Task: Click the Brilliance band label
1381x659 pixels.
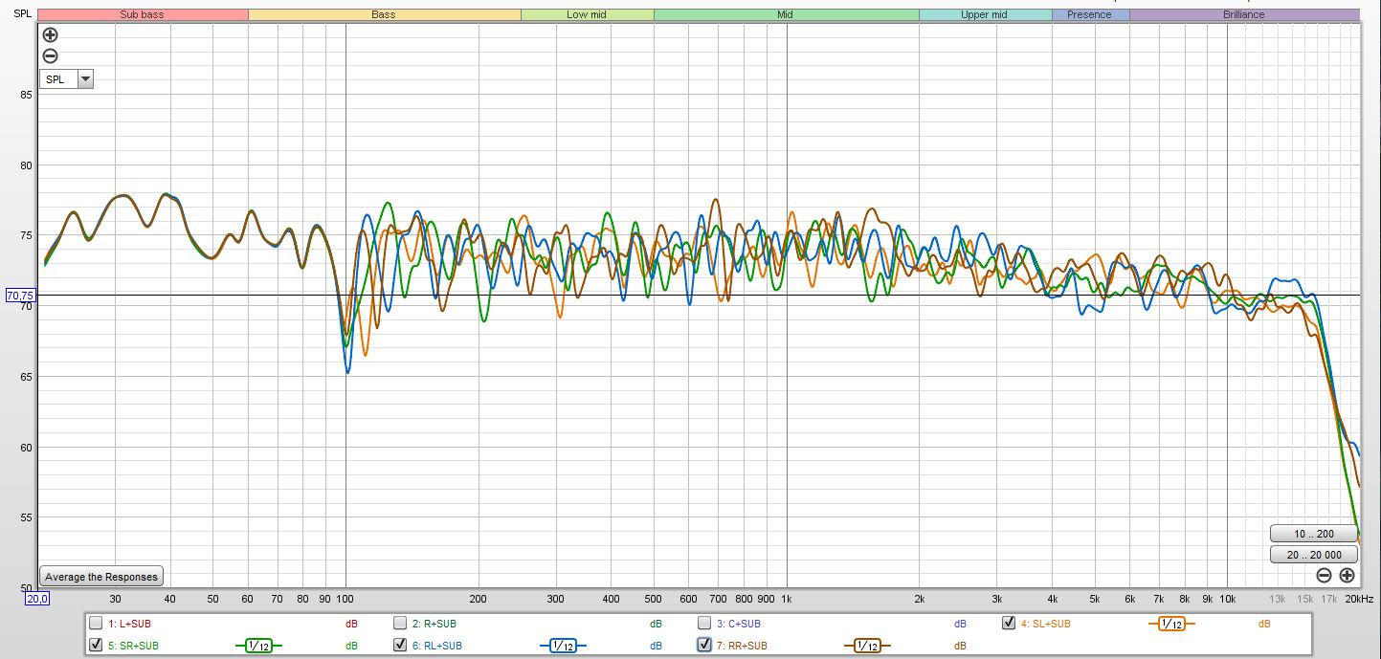Action: coord(1243,14)
